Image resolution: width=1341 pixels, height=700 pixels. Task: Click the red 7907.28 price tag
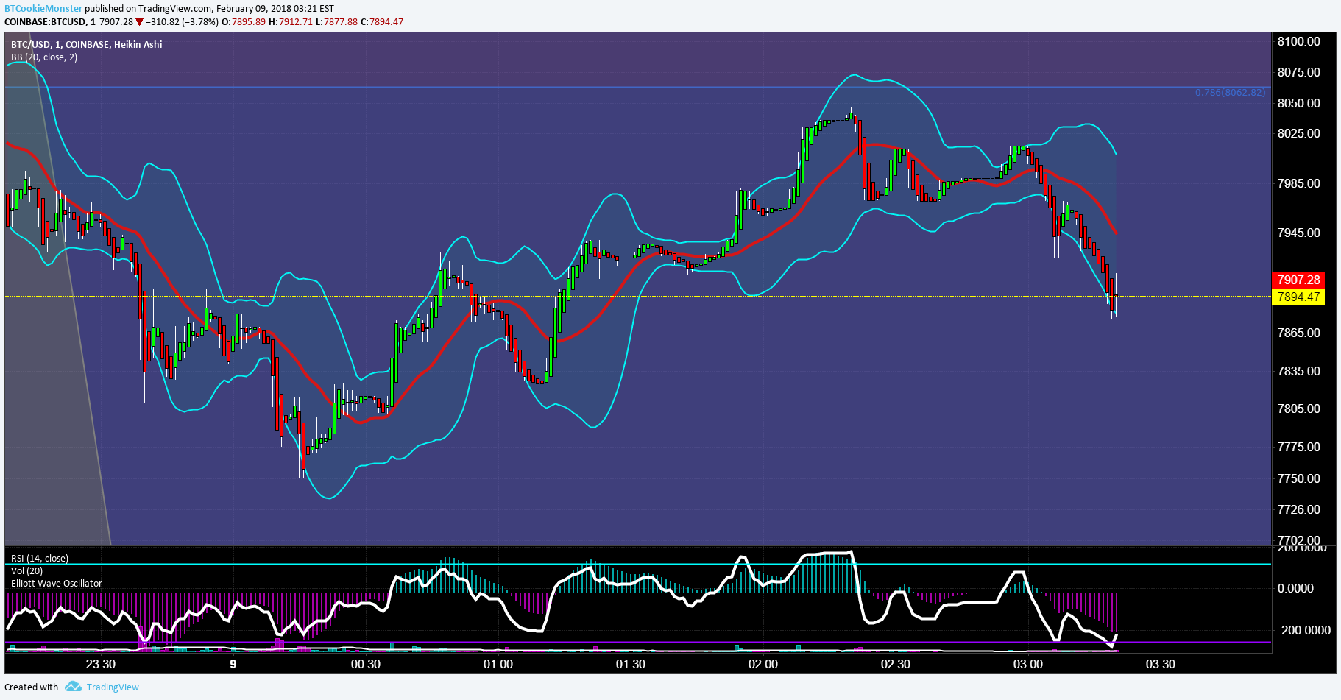(x=1298, y=280)
